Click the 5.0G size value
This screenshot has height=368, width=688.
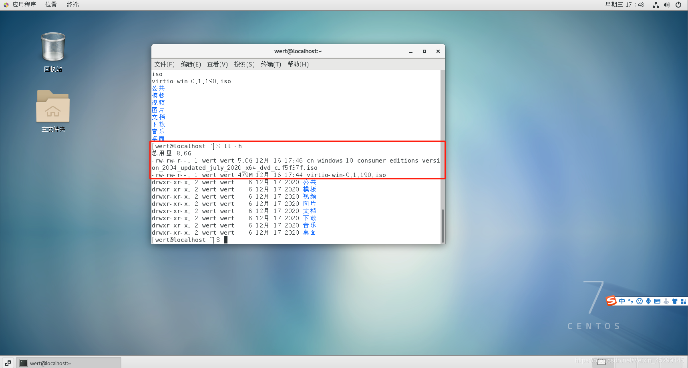coord(245,161)
